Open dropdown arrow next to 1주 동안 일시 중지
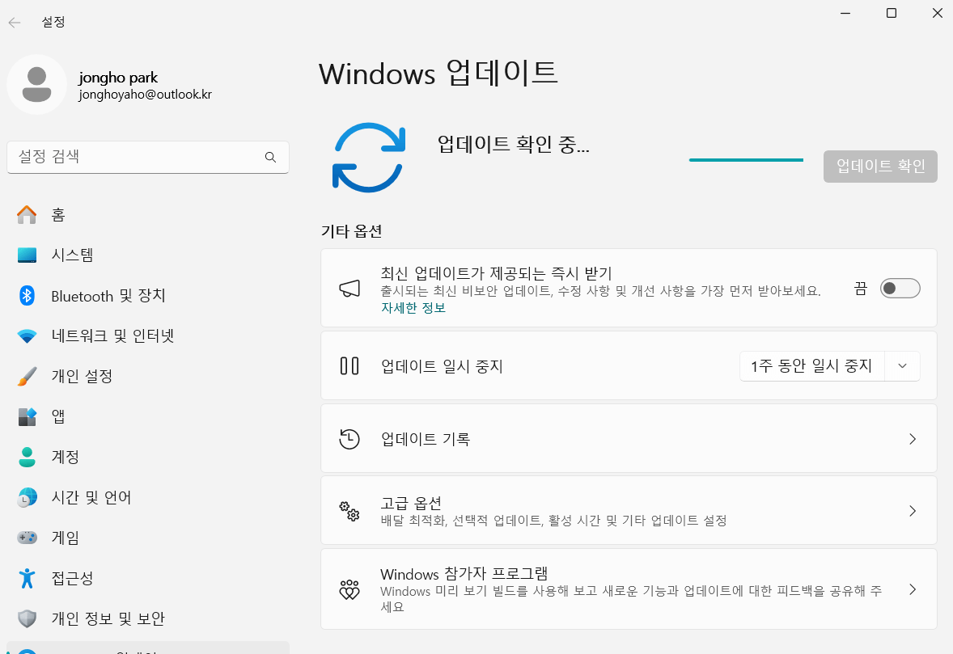This screenshot has height=654, width=953. point(903,366)
